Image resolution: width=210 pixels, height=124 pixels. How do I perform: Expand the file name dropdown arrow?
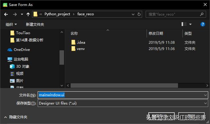coord(206,95)
